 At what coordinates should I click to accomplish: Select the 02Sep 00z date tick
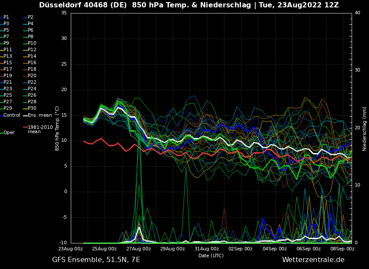241,249
